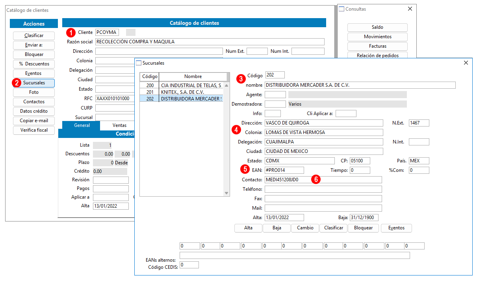This screenshot has width=477, height=281.
Task: Click the Verifica fiscal button
Action: (34, 130)
